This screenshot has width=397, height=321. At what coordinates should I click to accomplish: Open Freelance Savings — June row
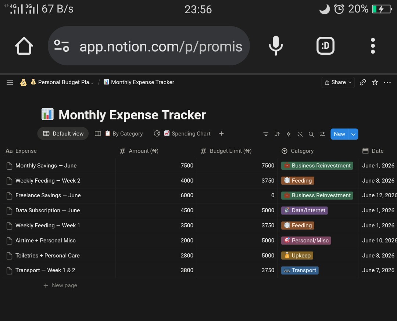(48, 195)
